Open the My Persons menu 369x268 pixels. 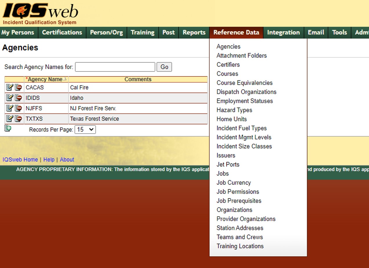18,33
